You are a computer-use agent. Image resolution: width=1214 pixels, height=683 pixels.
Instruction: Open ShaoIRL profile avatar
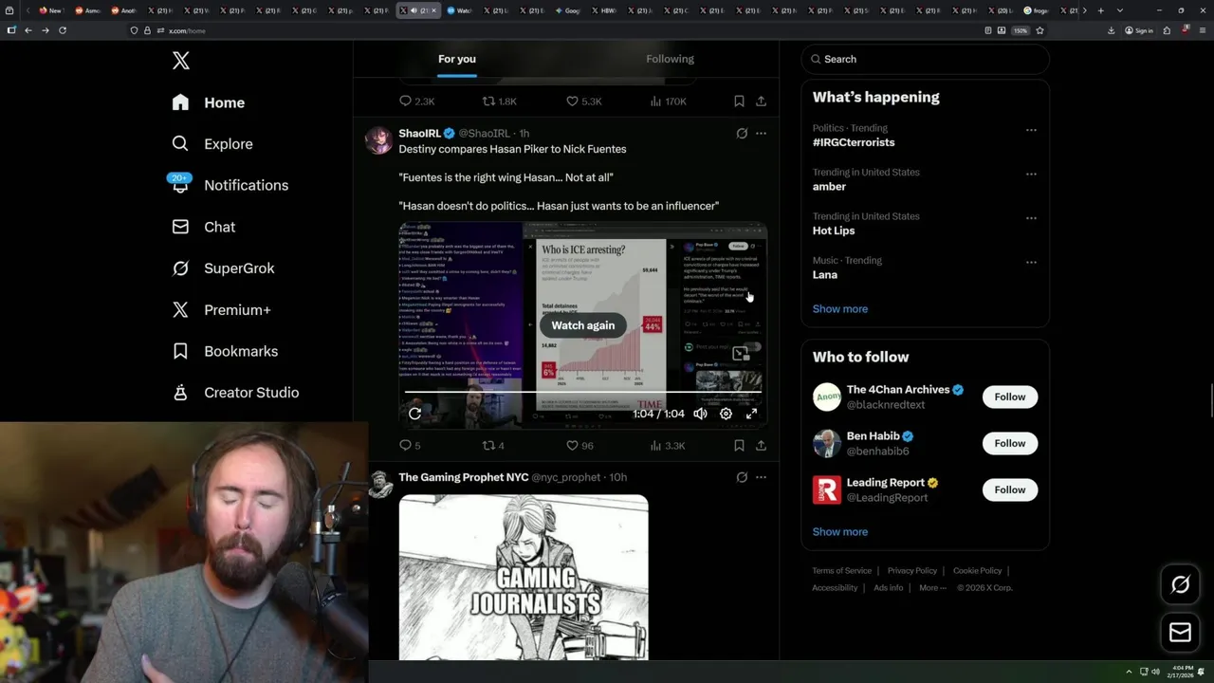pyautogui.click(x=379, y=139)
